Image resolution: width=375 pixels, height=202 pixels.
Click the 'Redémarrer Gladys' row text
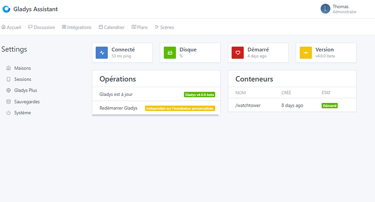pyautogui.click(x=118, y=108)
